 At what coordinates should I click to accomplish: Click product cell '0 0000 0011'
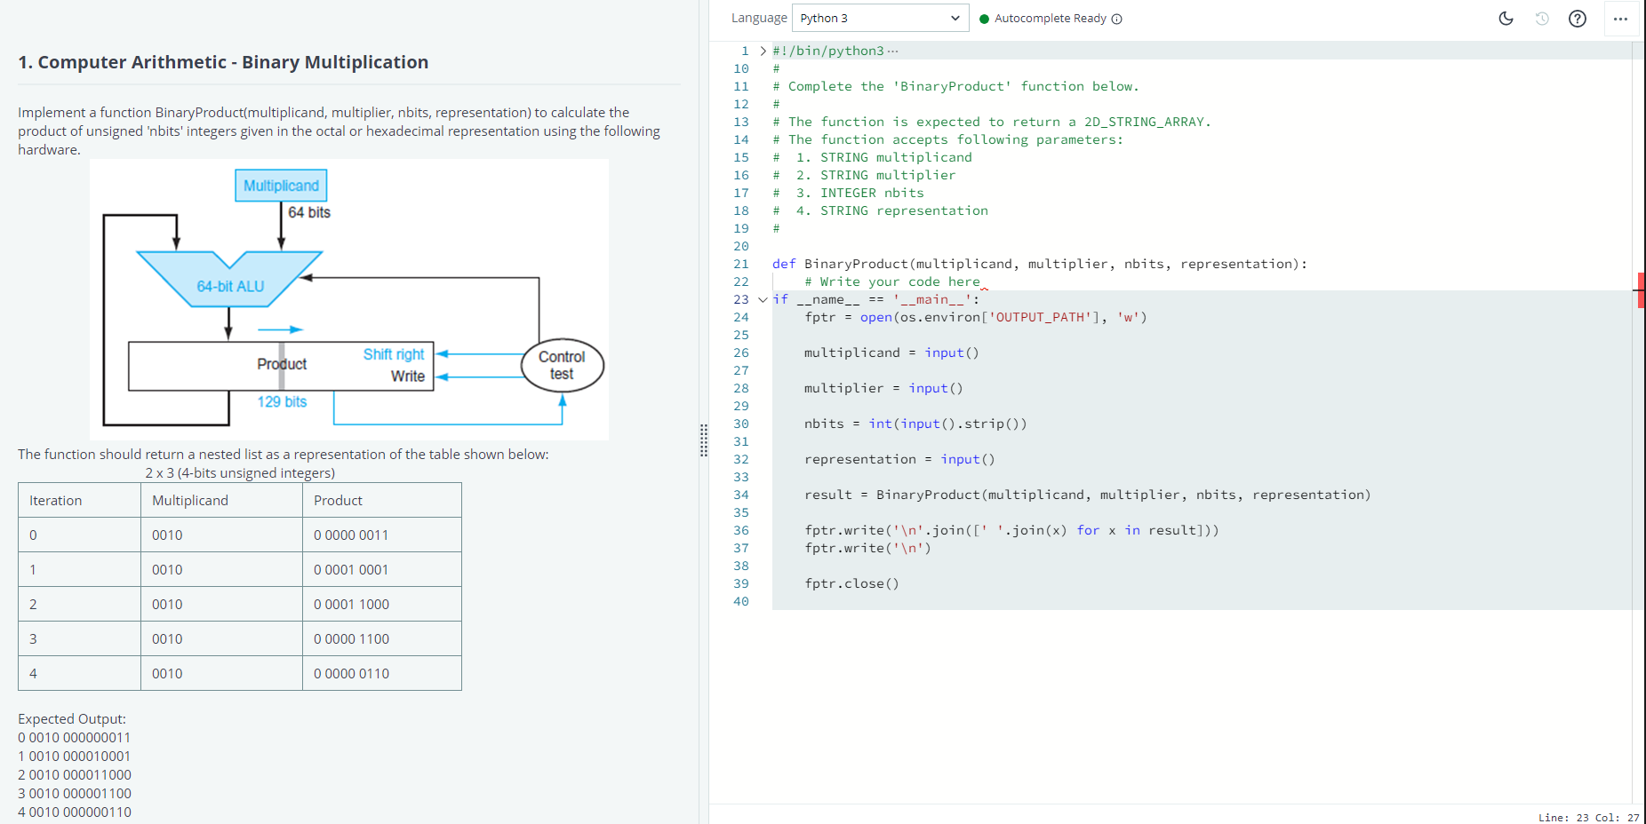click(x=382, y=535)
